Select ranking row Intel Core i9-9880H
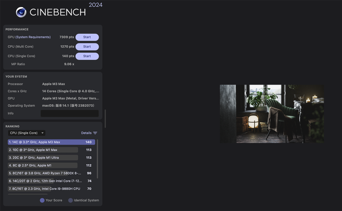The width and height of the screenshot is (342, 211). (51, 189)
